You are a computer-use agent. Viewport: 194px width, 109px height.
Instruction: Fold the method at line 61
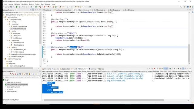(46, 33)
